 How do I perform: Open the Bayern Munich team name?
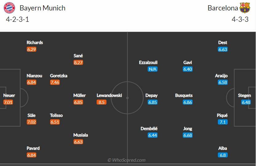[42, 8]
